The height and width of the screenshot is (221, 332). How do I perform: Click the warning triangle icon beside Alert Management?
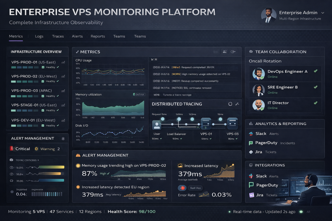(x=78, y=155)
